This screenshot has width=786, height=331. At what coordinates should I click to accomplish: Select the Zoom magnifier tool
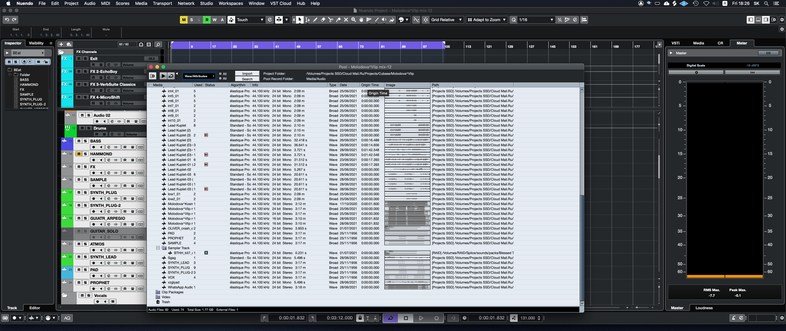coord(354,20)
